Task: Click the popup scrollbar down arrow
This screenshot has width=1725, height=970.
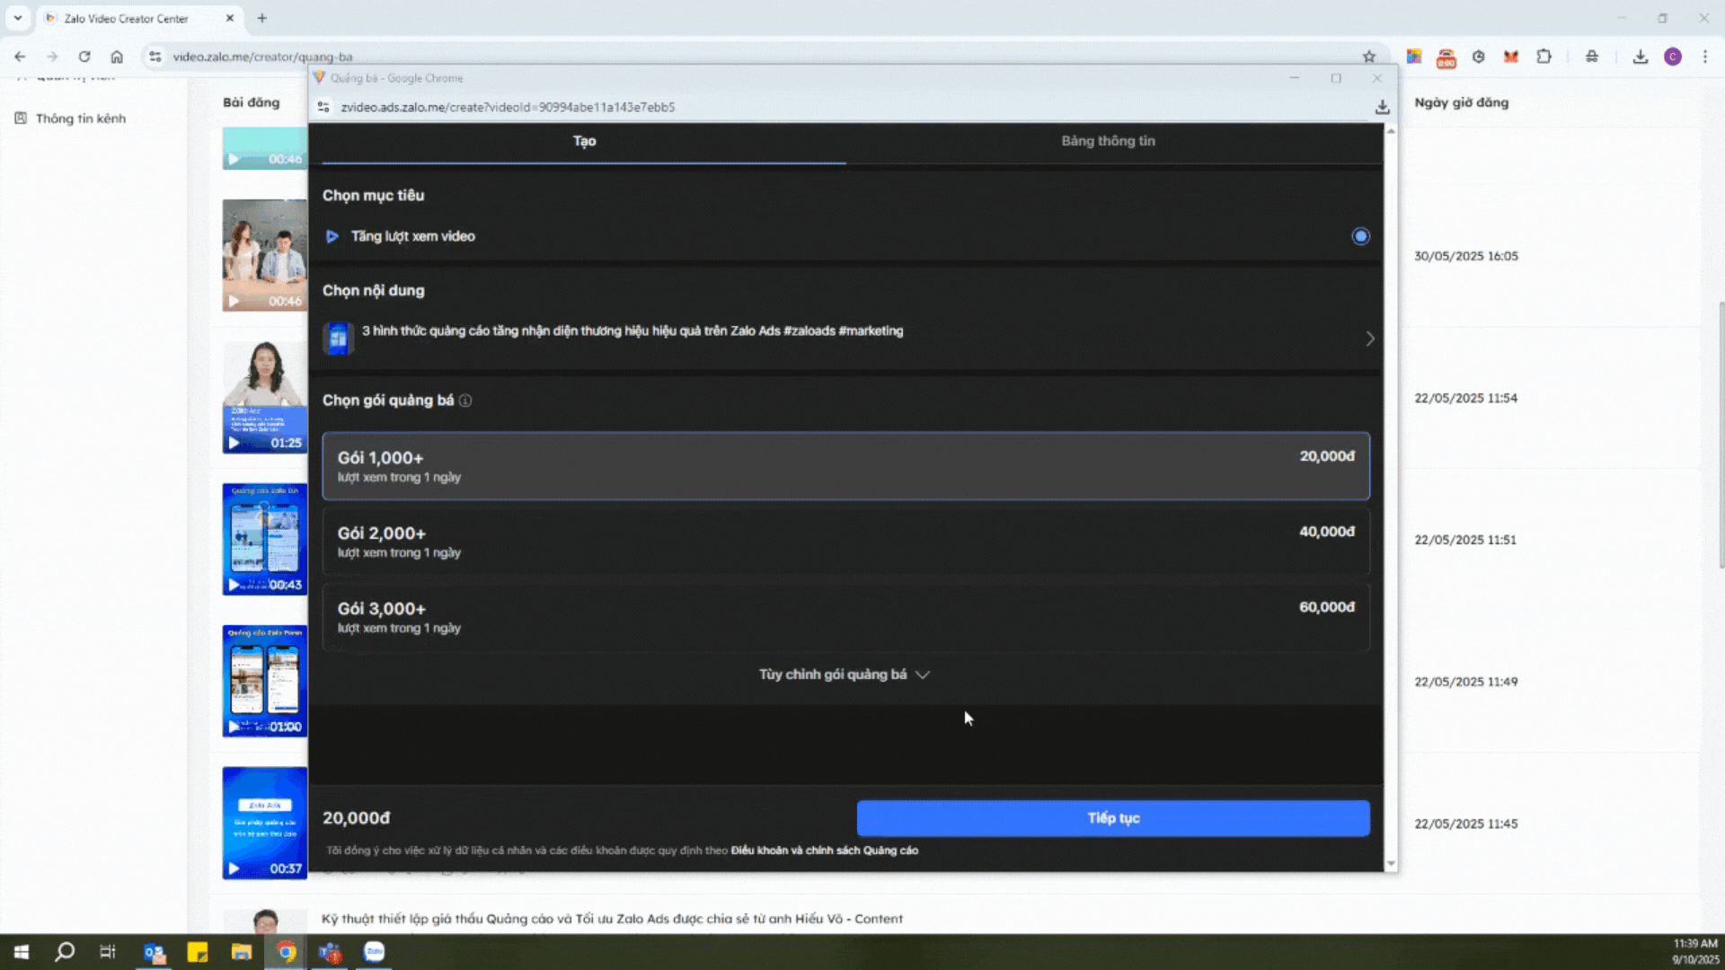Action: tap(1391, 864)
